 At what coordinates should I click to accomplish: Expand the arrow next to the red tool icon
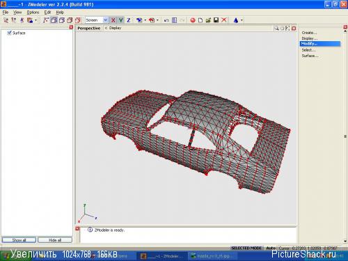pyautogui.click(x=157, y=20)
